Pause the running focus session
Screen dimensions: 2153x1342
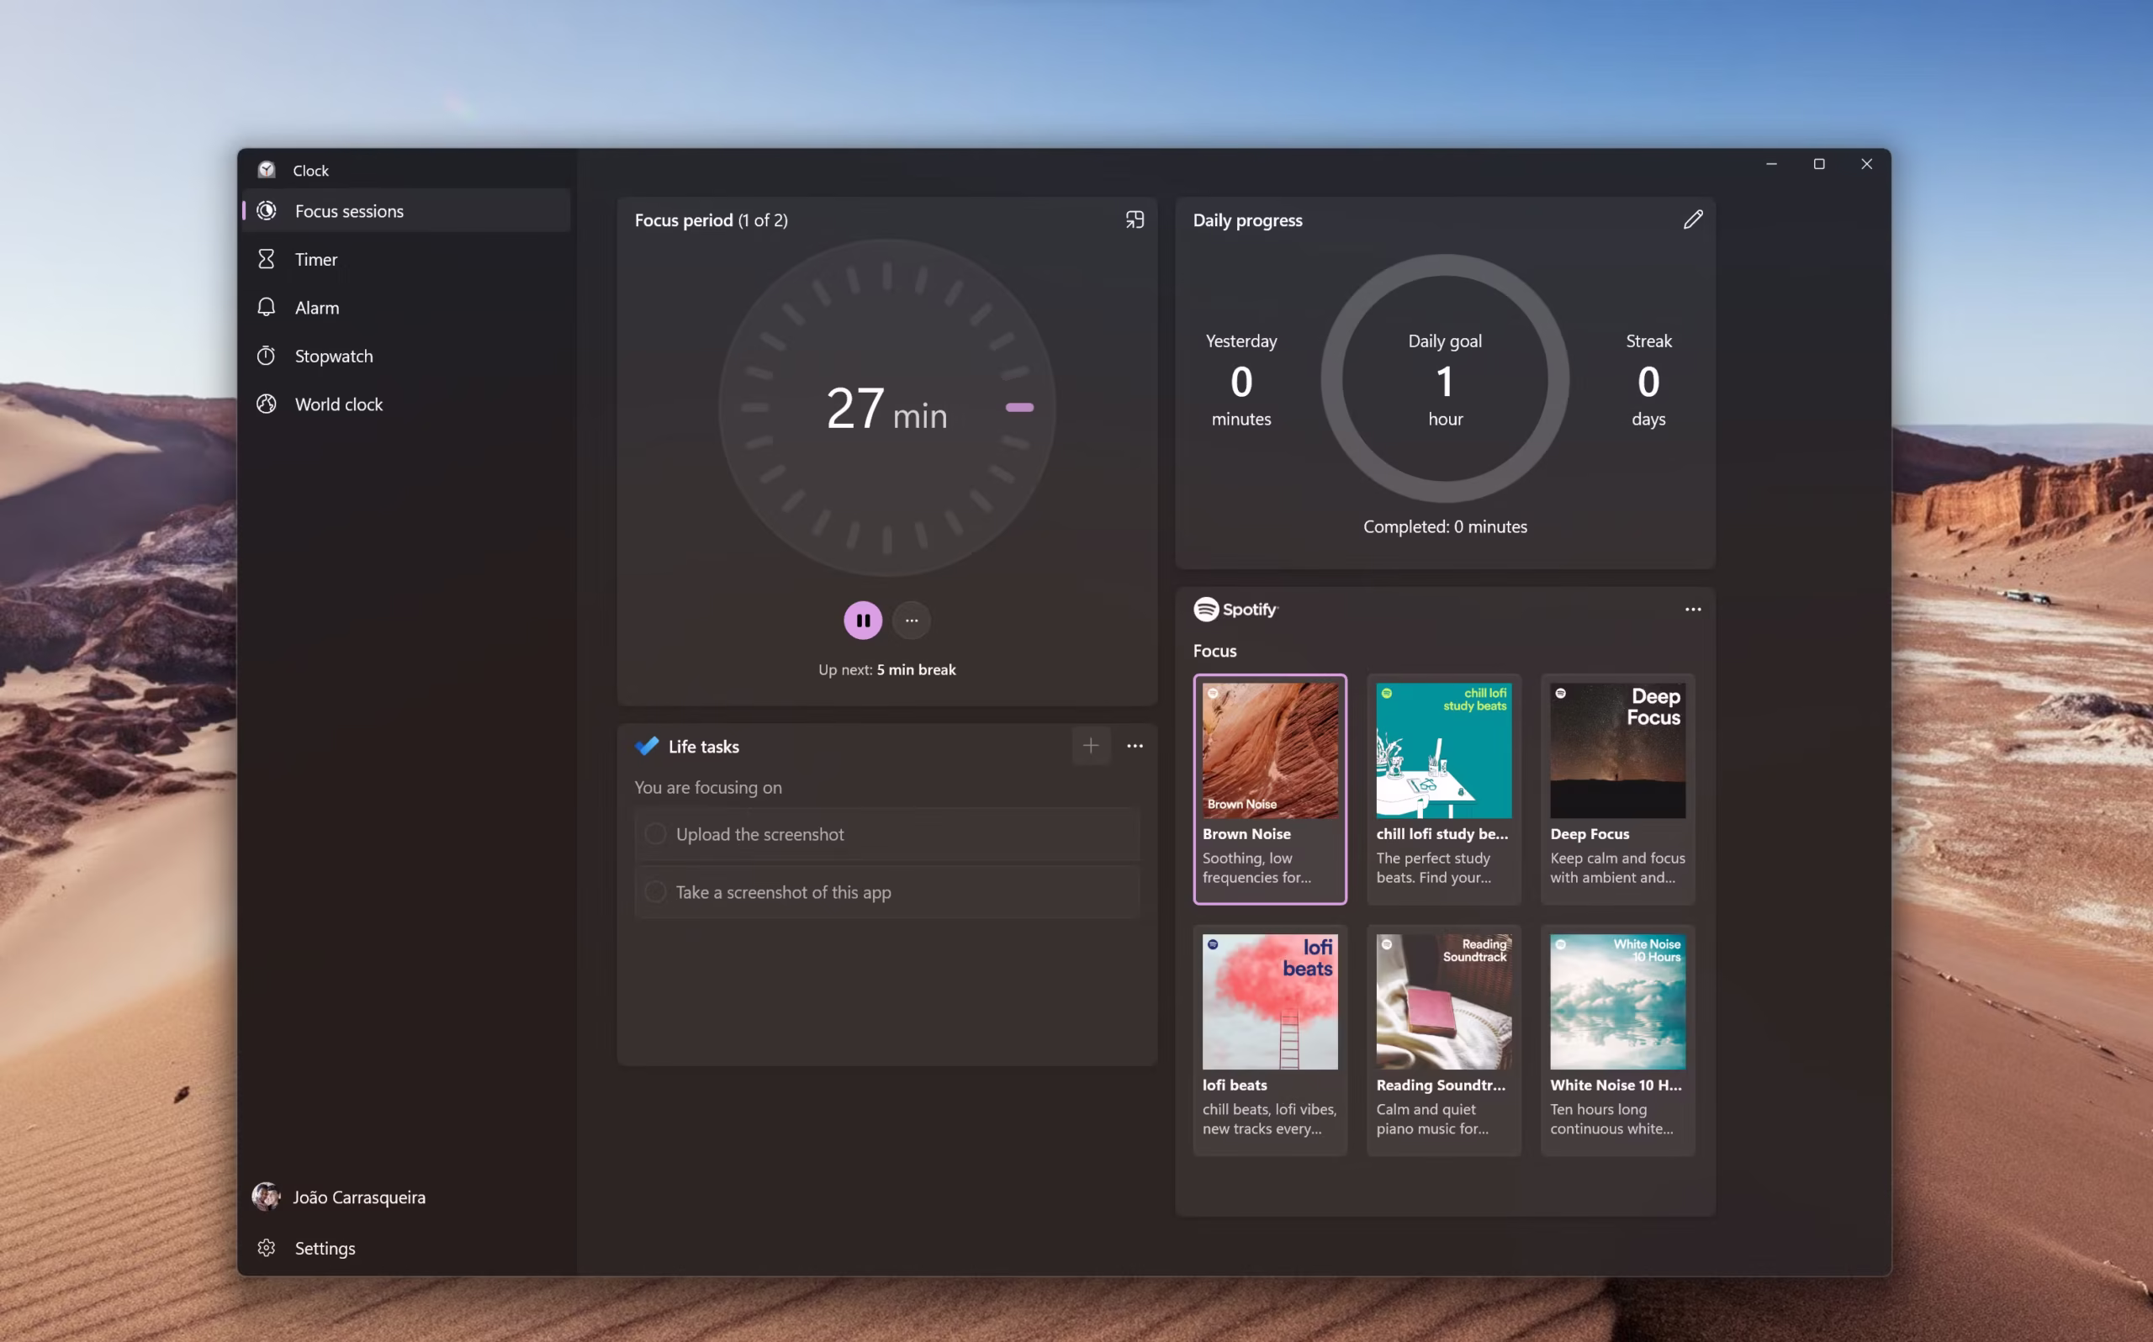coord(862,621)
